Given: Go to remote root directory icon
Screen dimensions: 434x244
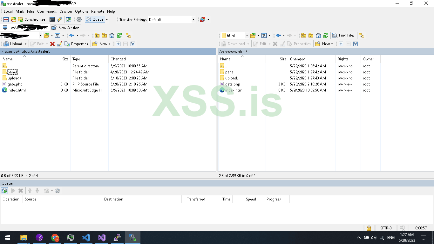Looking at the screenshot, I should point(311,35).
